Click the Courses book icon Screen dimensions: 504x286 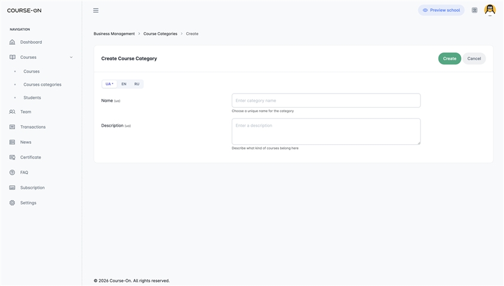click(12, 57)
